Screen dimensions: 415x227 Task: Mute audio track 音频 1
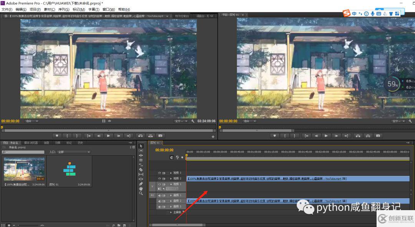[159, 195]
